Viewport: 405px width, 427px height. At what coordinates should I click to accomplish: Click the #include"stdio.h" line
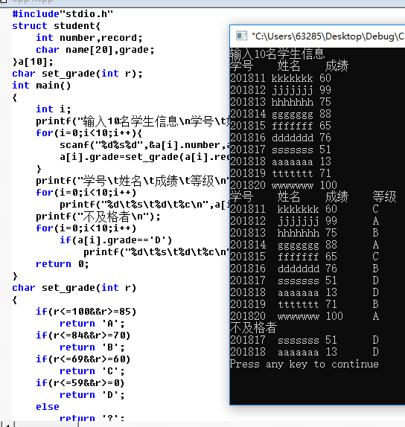[63, 14]
